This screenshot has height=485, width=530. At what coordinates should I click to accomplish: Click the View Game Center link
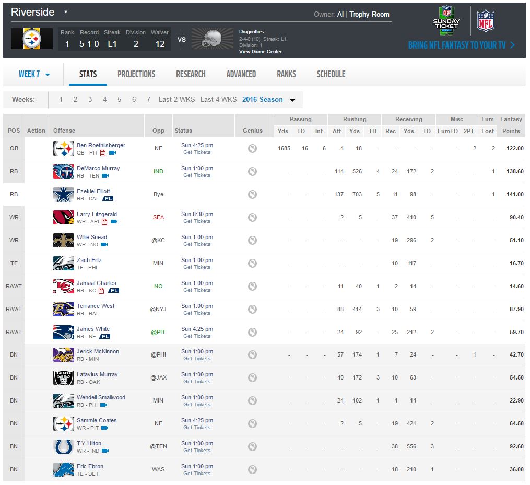point(260,51)
